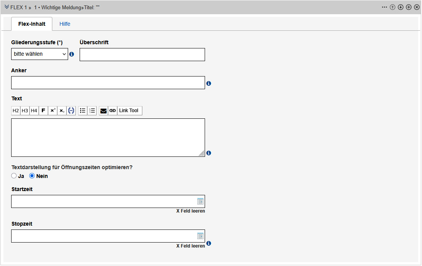
Task: Select the Ja radio button
Action: (14, 176)
